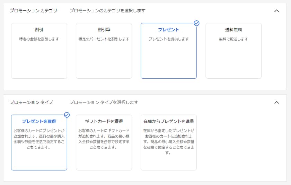This screenshot has height=185, width=291.
Task: Collapse the プロモーション タイプ section chevron
Action: pos(276,103)
